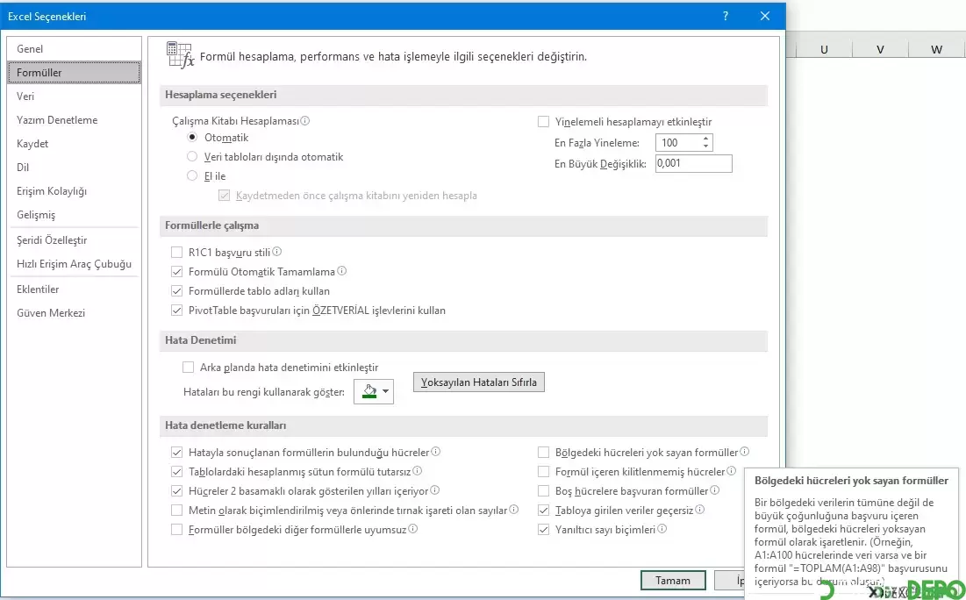Open the Eklentiler category

pos(74,289)
